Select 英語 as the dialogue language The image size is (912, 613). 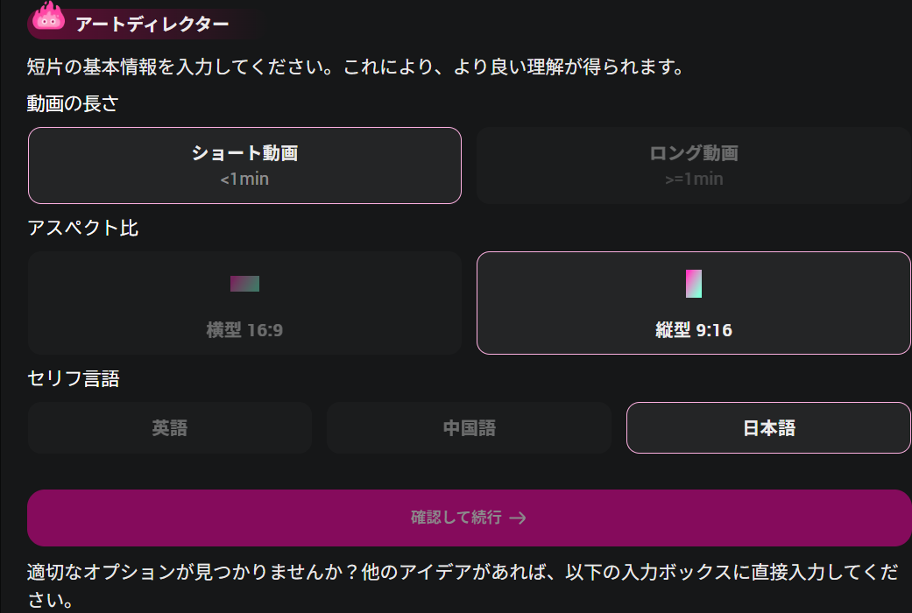170,427
